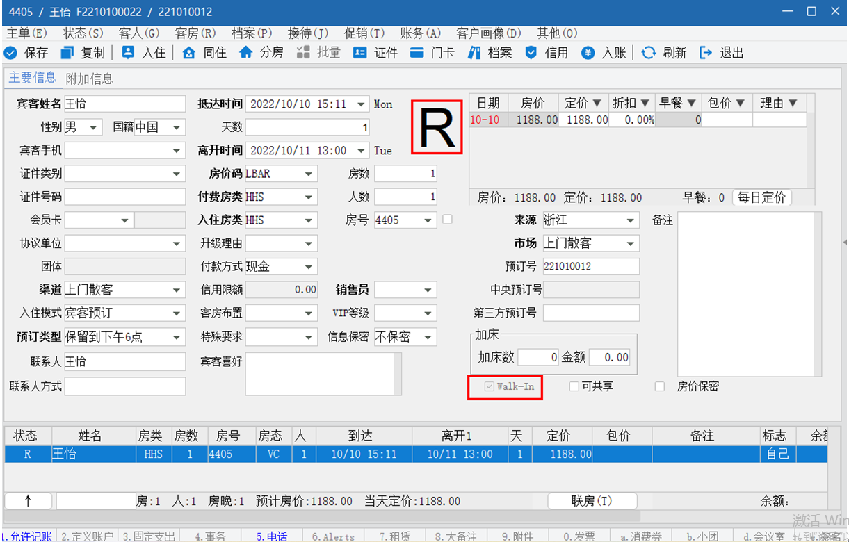Viewport: 849px width, 542px height.
Task: Open the 证件类别 dropdown
Action: [177, 173]
